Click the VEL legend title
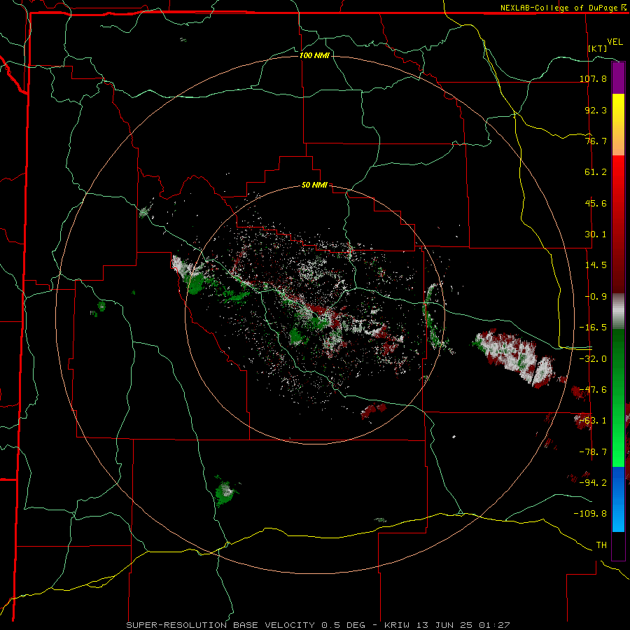Image resolution: width=630 pixels, height=630 pixels. [615, 42]
